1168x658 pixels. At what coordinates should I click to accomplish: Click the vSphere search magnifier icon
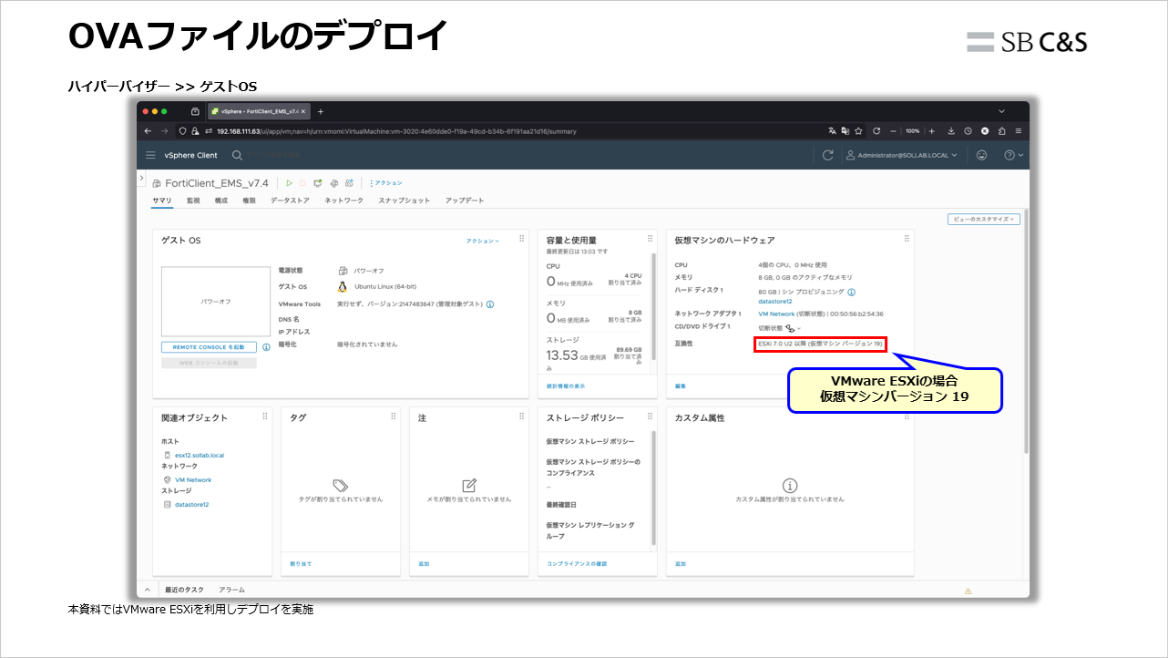point(237,156)
